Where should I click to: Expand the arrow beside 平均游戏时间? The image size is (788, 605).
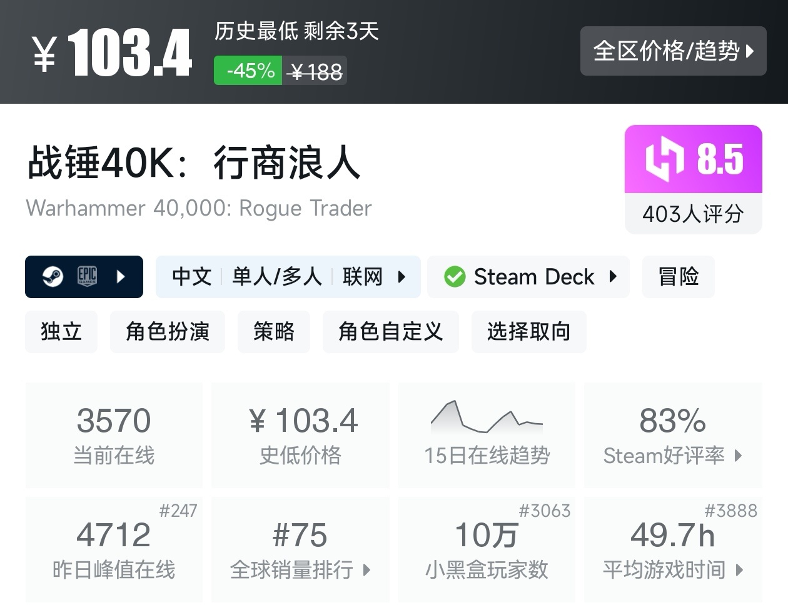coord(740,570)
